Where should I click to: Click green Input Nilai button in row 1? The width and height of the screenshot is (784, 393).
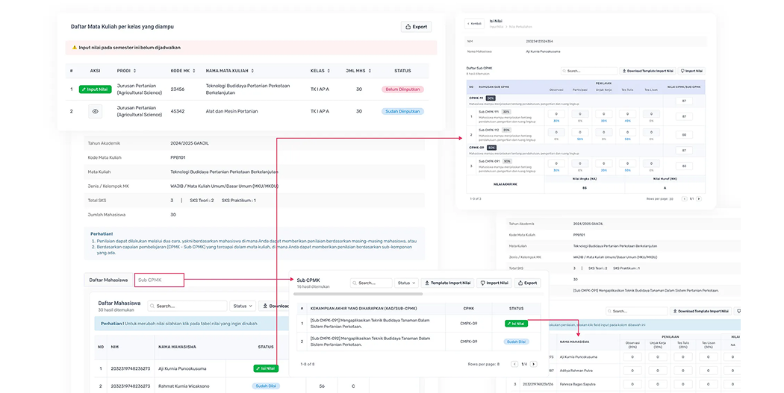(95, 89)
